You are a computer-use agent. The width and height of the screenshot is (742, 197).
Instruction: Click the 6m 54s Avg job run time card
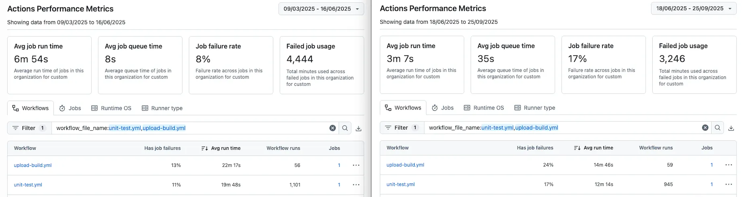49,65
